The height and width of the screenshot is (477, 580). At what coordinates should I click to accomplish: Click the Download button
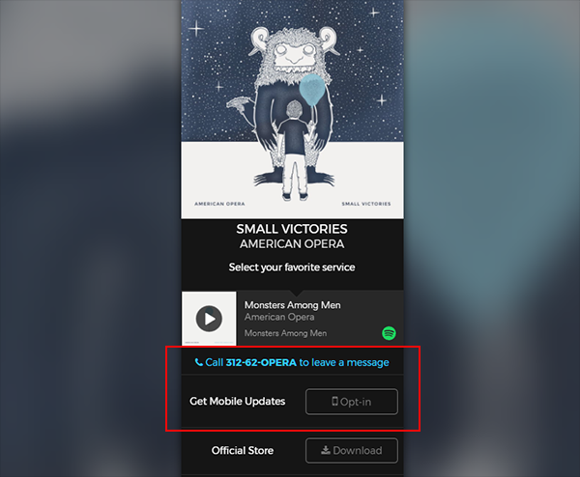[x=352, y=450]
